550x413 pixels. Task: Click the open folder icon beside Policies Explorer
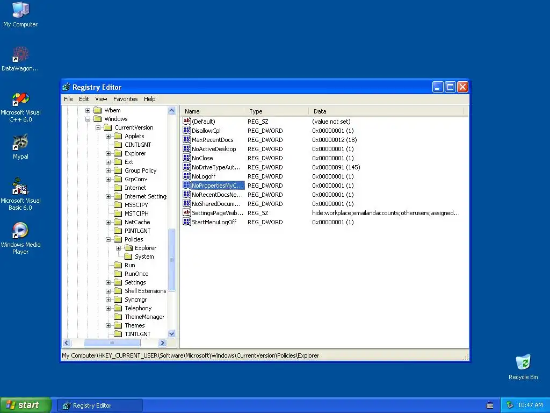point(128,248)
